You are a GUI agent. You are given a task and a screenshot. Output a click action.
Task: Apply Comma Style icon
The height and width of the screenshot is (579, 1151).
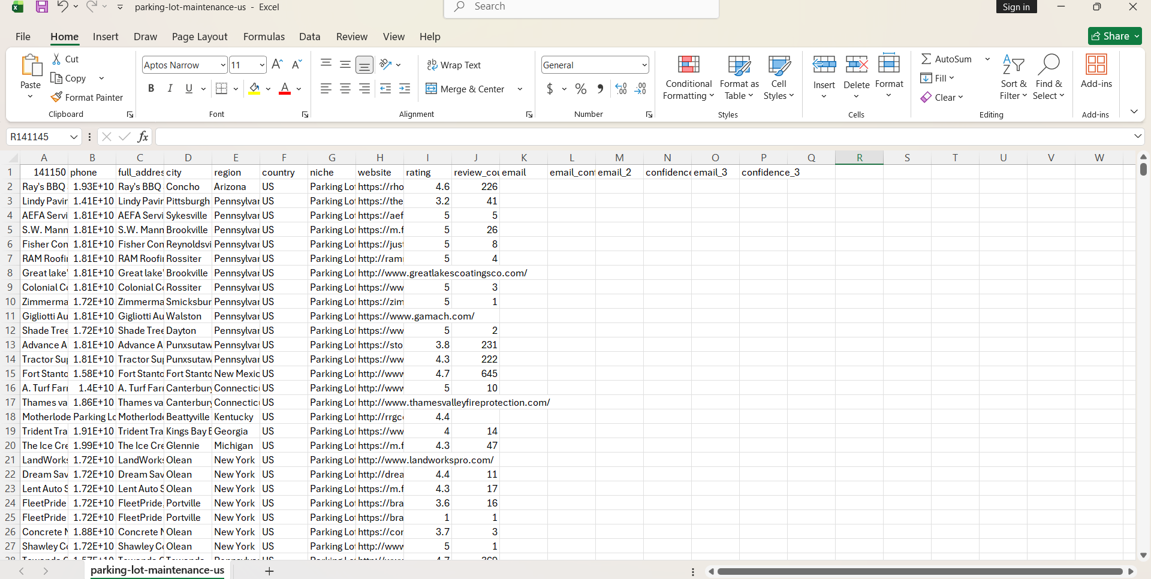600,89
